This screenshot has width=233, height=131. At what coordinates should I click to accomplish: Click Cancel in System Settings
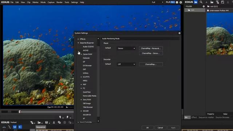[160, 128]
